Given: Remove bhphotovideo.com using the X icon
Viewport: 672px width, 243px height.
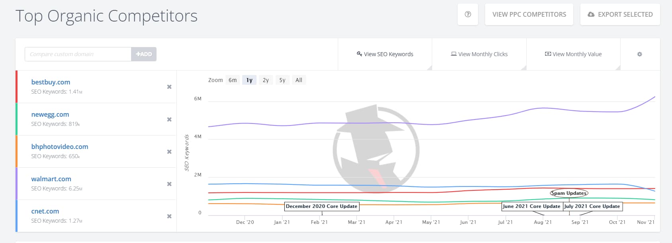Looking at the screenshot, I should pos(169,152).
